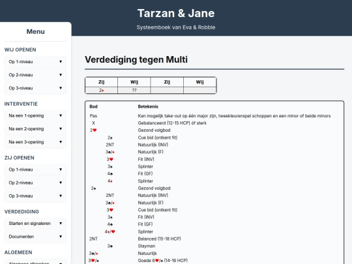Viewport: 352px width, 264px height.
Task: Expand 'Starten en signaleren' menu
Action: point(35,224)
